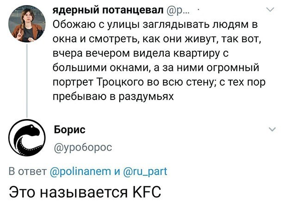The height and width of the screenshot is (207, 284).
Task: Click the word "и" between the two mentions
Action: coord(118,172)
